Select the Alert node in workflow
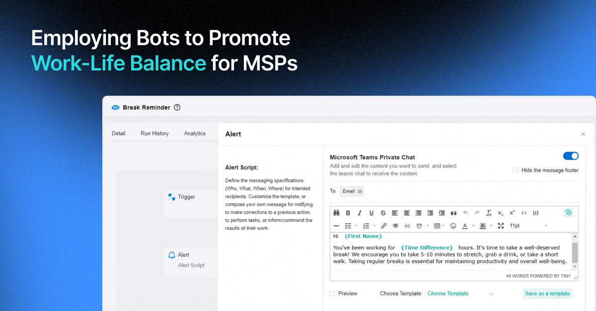Screen dimensions: 596x311 tap(191, 262)
